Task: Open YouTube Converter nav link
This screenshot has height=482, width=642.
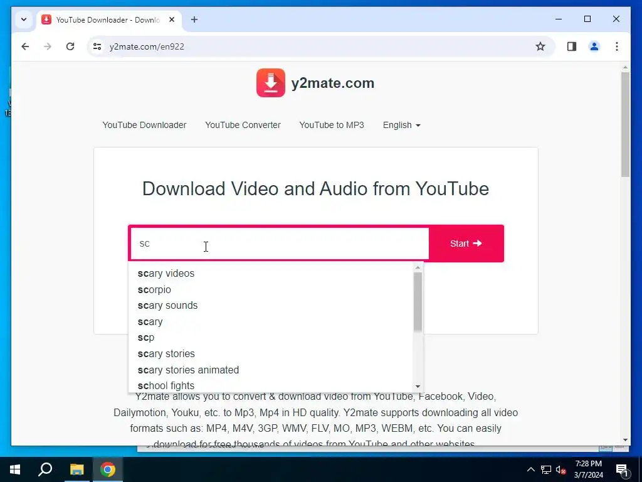Action: (243, 125)
